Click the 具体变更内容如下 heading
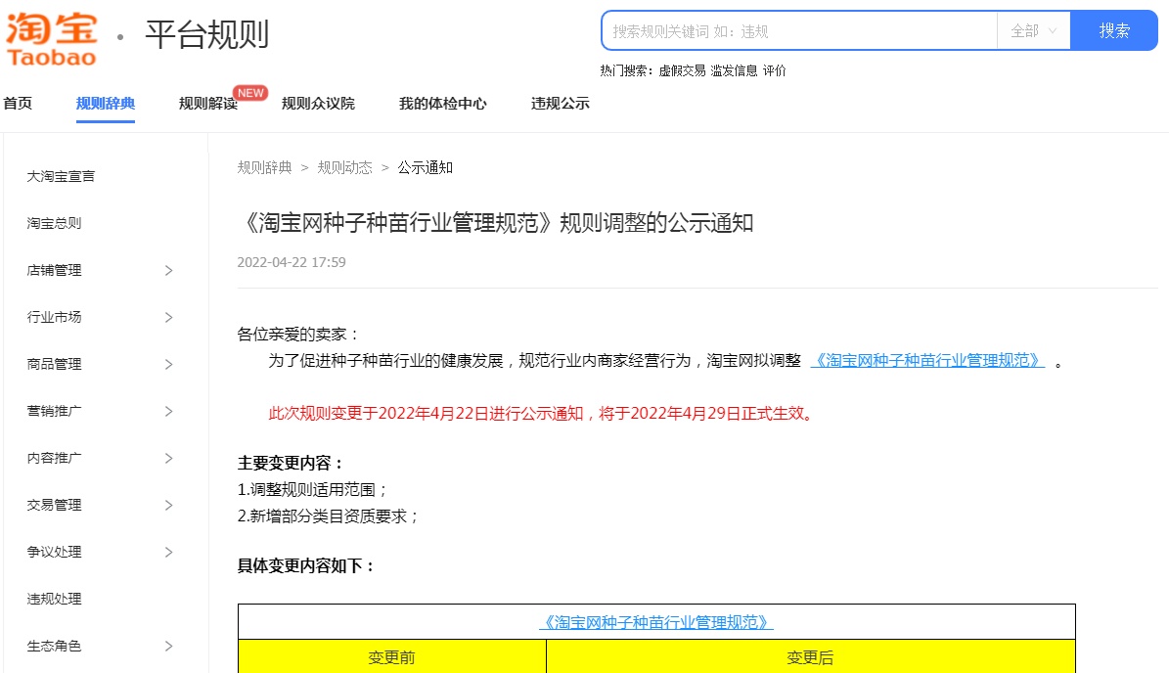The image size is (1169, 673). 305,566
